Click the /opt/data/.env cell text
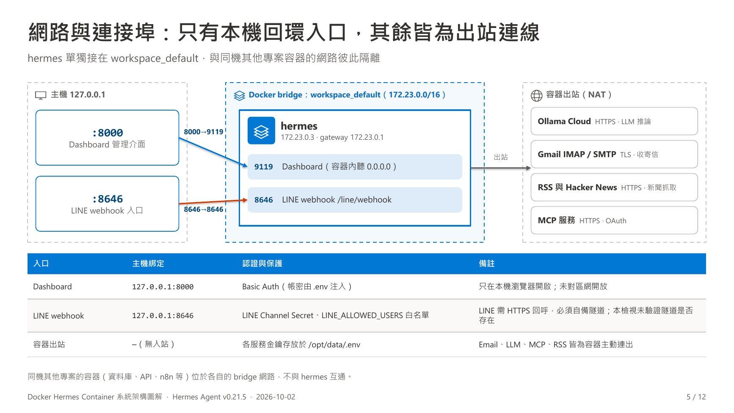The image size is (734, 413). tap(301, 344)
